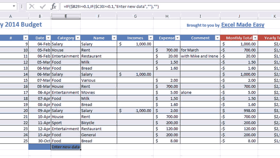Select column G header

click(x=135, y=16)
